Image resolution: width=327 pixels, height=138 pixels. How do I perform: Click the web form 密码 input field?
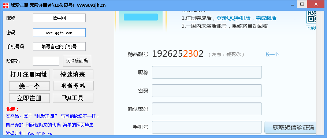(207, 91)
